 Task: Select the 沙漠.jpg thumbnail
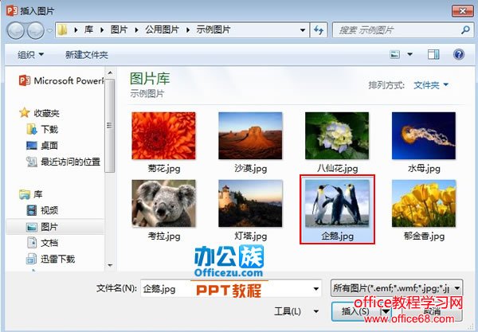(250, 136)
